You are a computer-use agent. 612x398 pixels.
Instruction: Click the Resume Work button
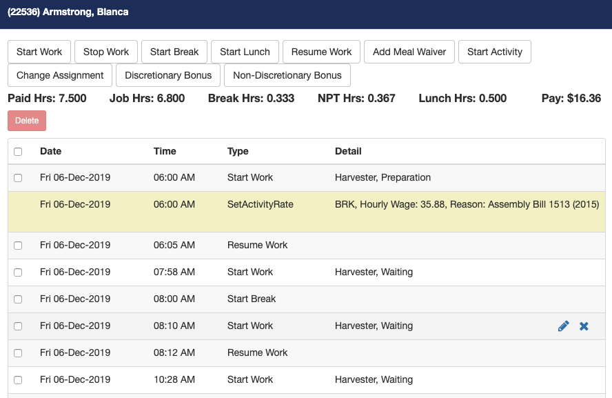point(321,52)
